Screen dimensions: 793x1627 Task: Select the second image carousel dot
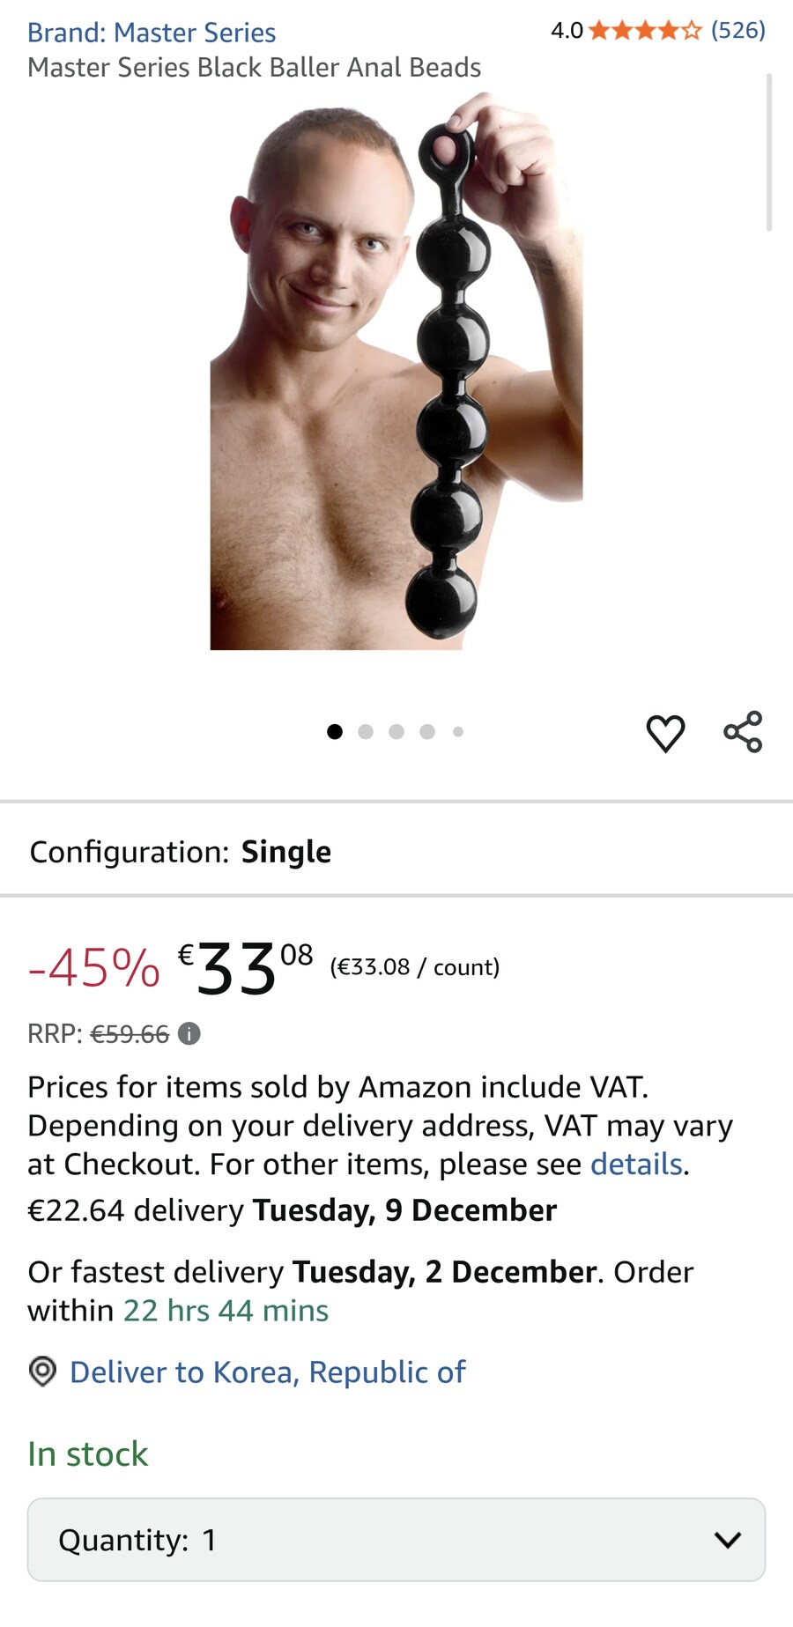(x=366, y=731)
